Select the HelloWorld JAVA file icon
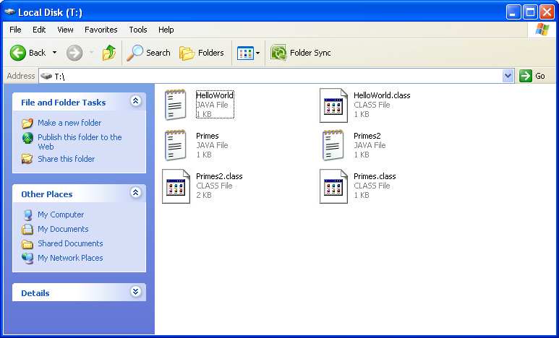 (x=176, y=105)
